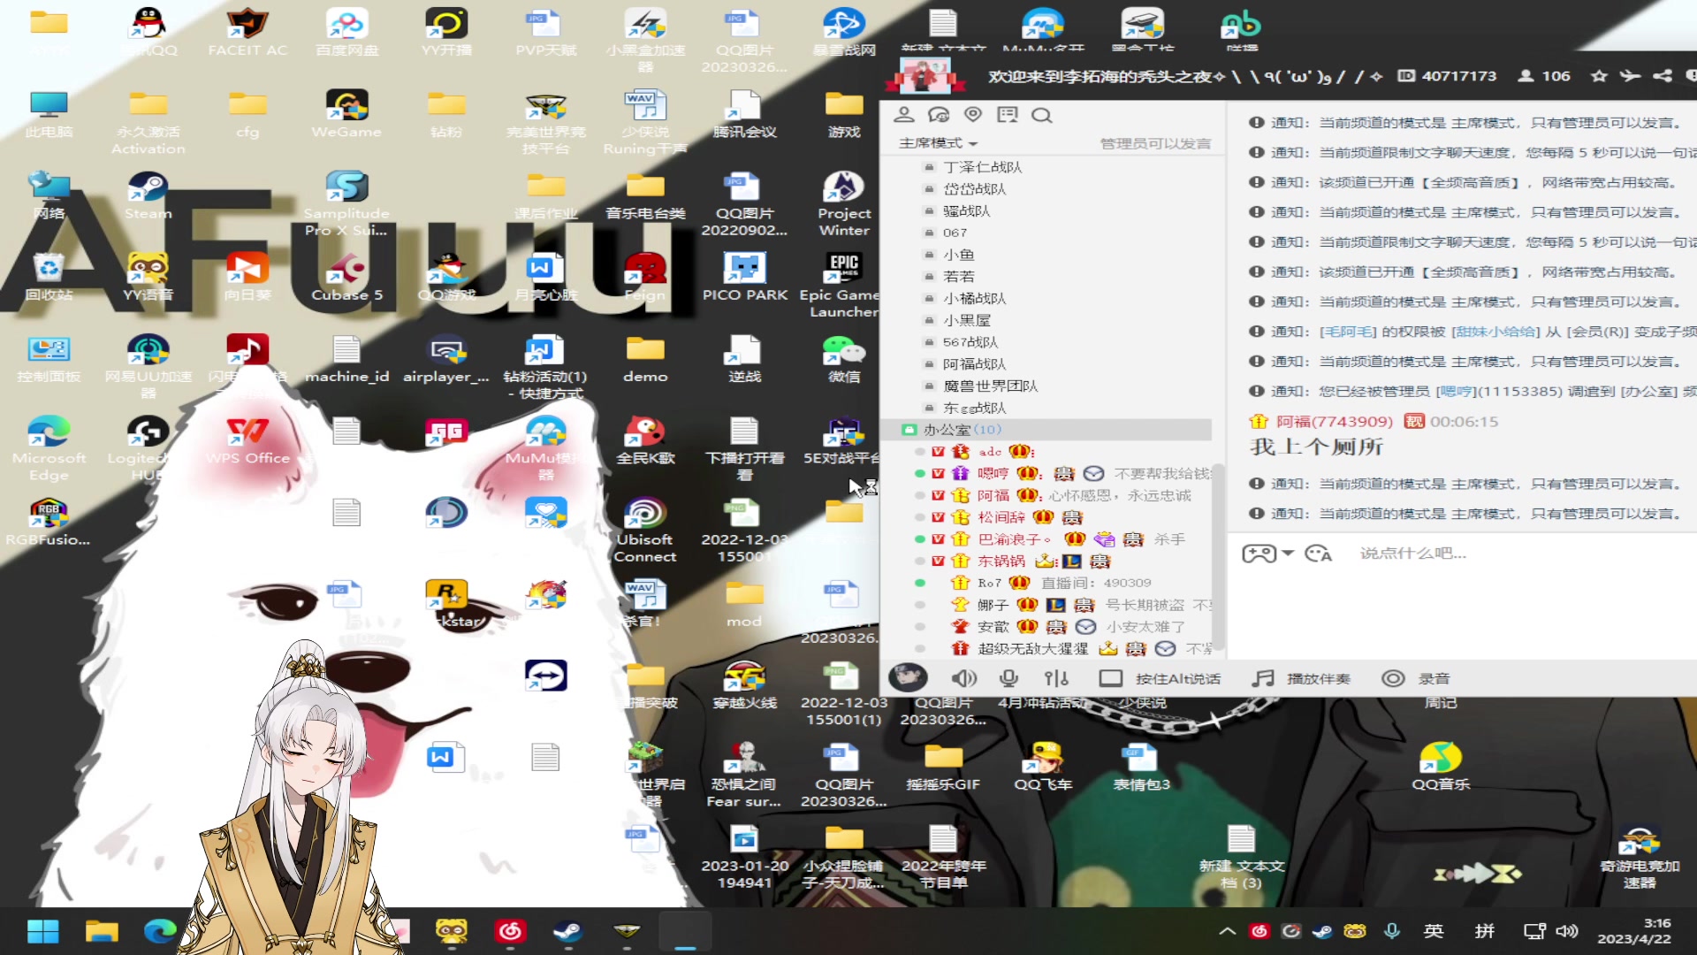Select 小黑屋 sub-channel

(x=966, y=320)
